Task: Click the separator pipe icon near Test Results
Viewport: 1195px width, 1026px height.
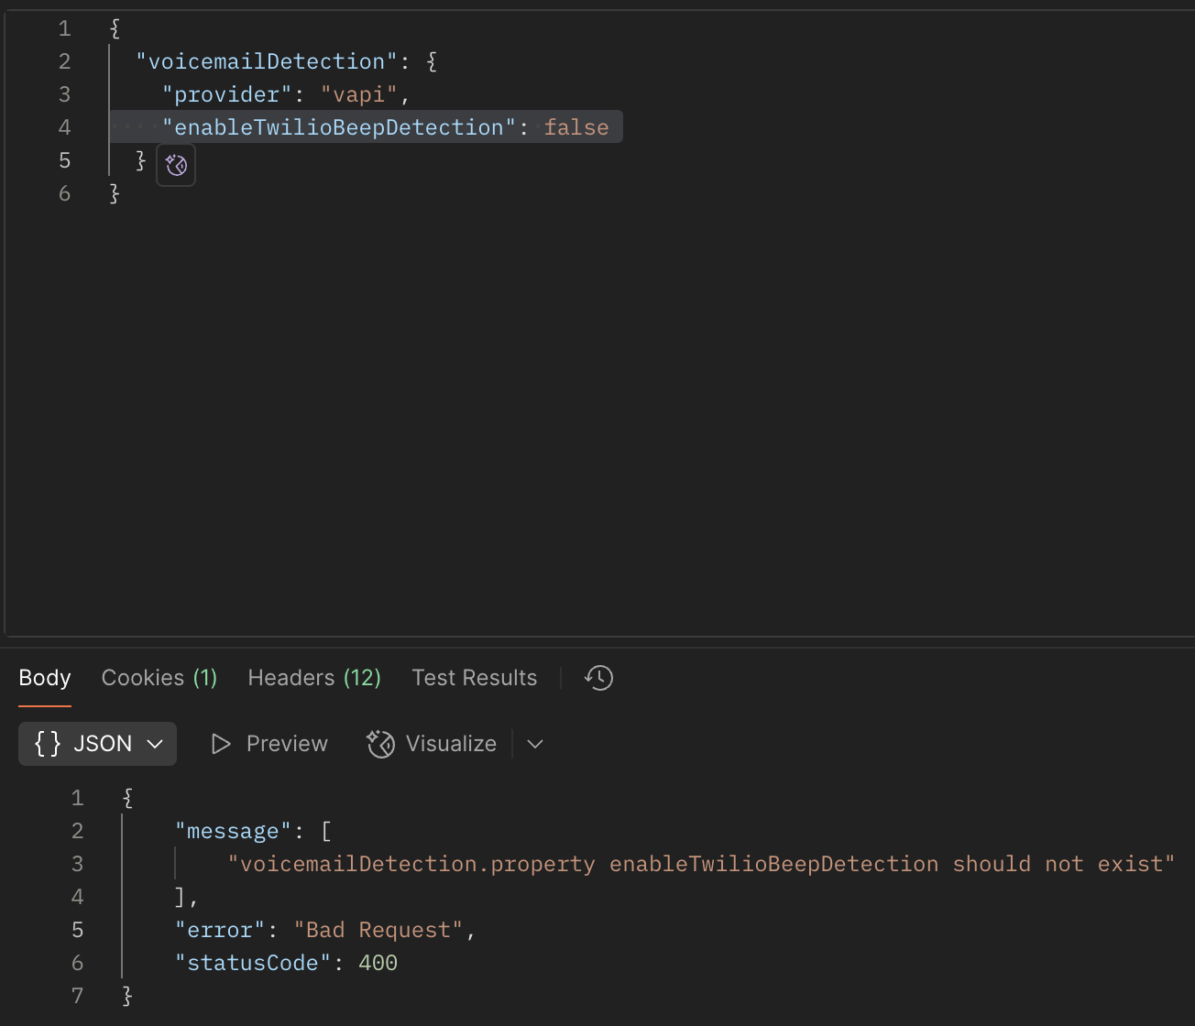Action: click(562, 678)
